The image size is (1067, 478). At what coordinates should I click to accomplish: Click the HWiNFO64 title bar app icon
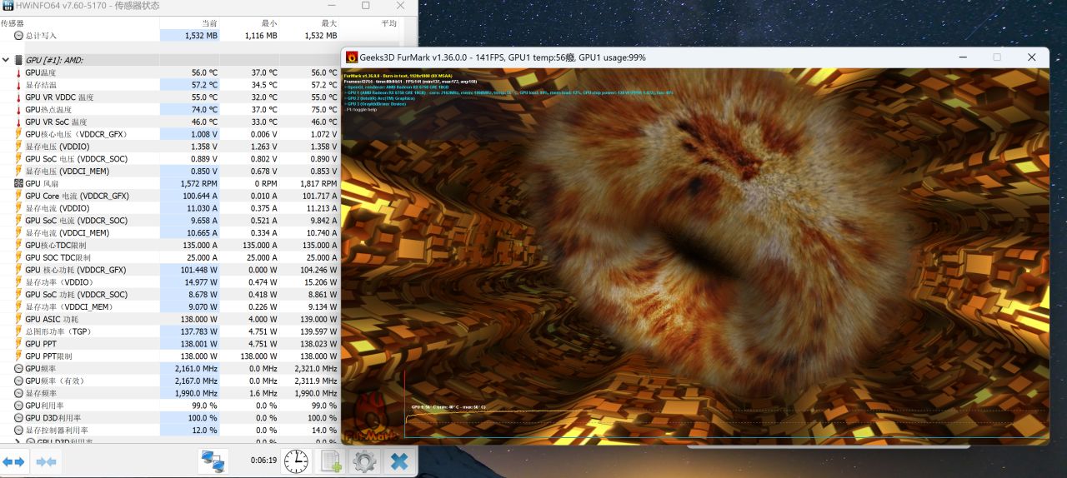coord(8,6)
